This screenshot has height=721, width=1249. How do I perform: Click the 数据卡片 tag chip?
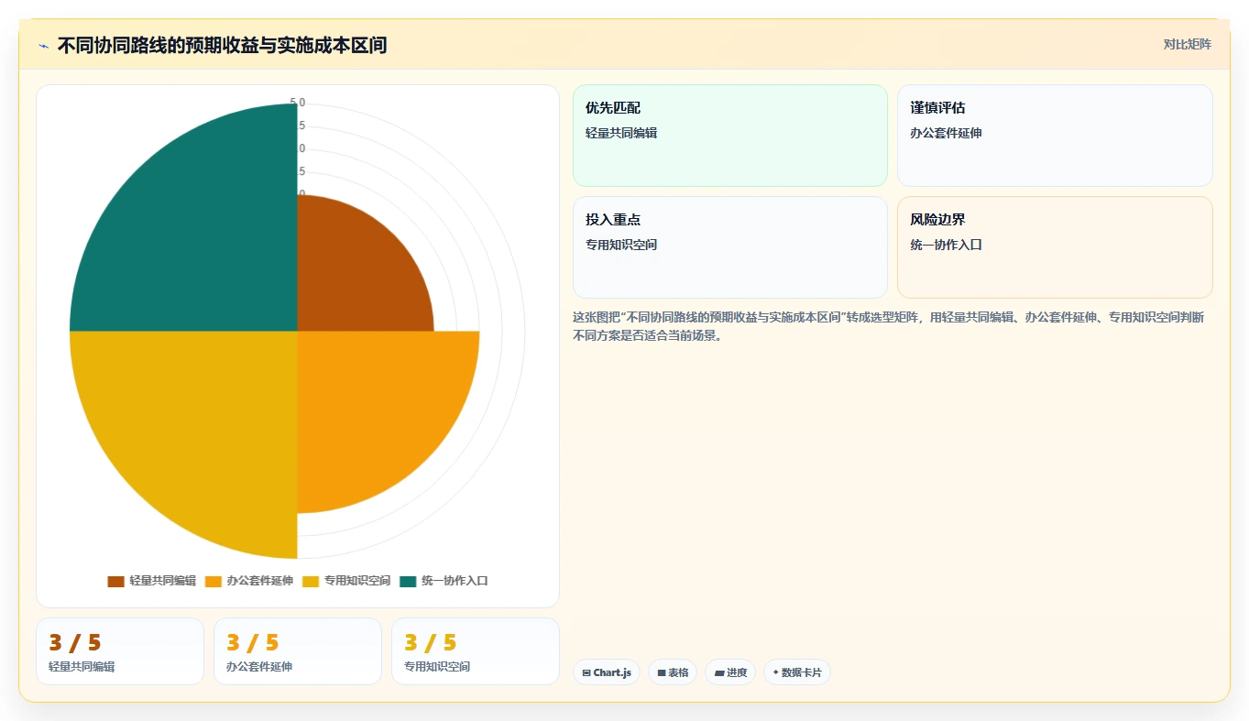coord(797,672)
